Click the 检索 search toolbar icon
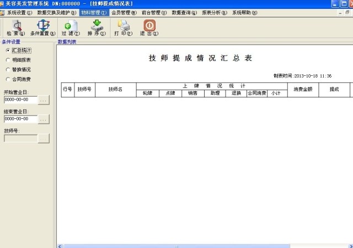This screenshot has width=353, height=248. [x=16, y=26]
